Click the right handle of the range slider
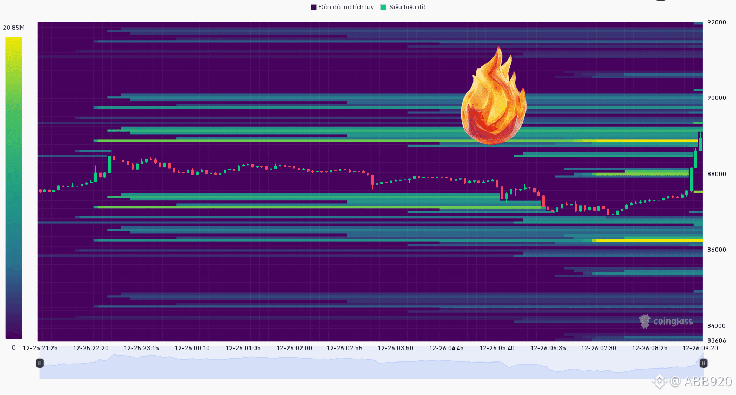This screenshot has height=395, width=736. pyautogui.click(x=704, y=363)
